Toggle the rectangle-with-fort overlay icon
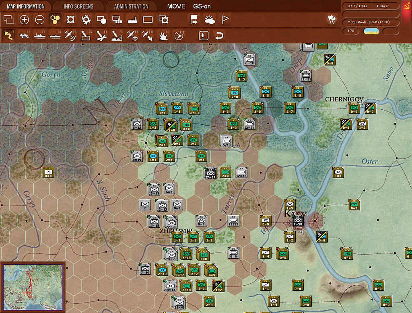This screenshot has width=412, height=313. tap(163, 19)
